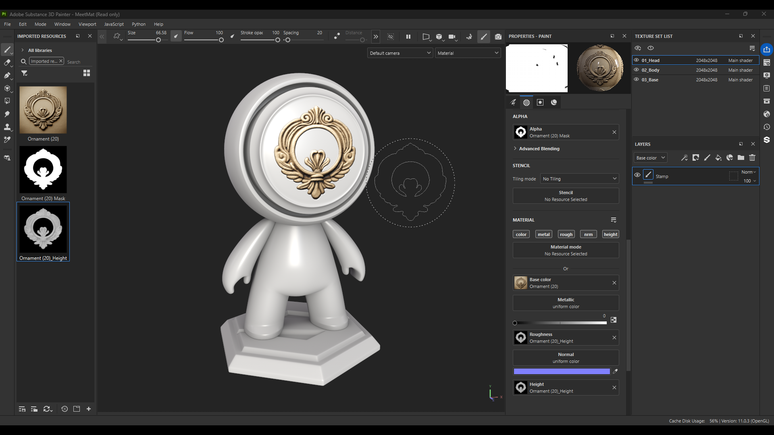
Task: Hide the 02_Body texture set
Action: (637, 70)
